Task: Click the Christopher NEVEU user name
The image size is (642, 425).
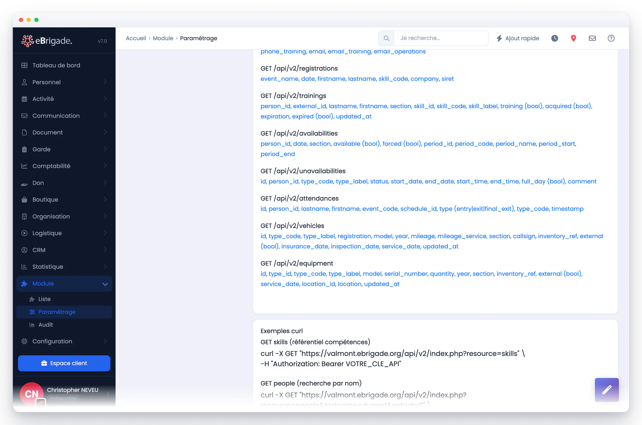Action: 73,390
